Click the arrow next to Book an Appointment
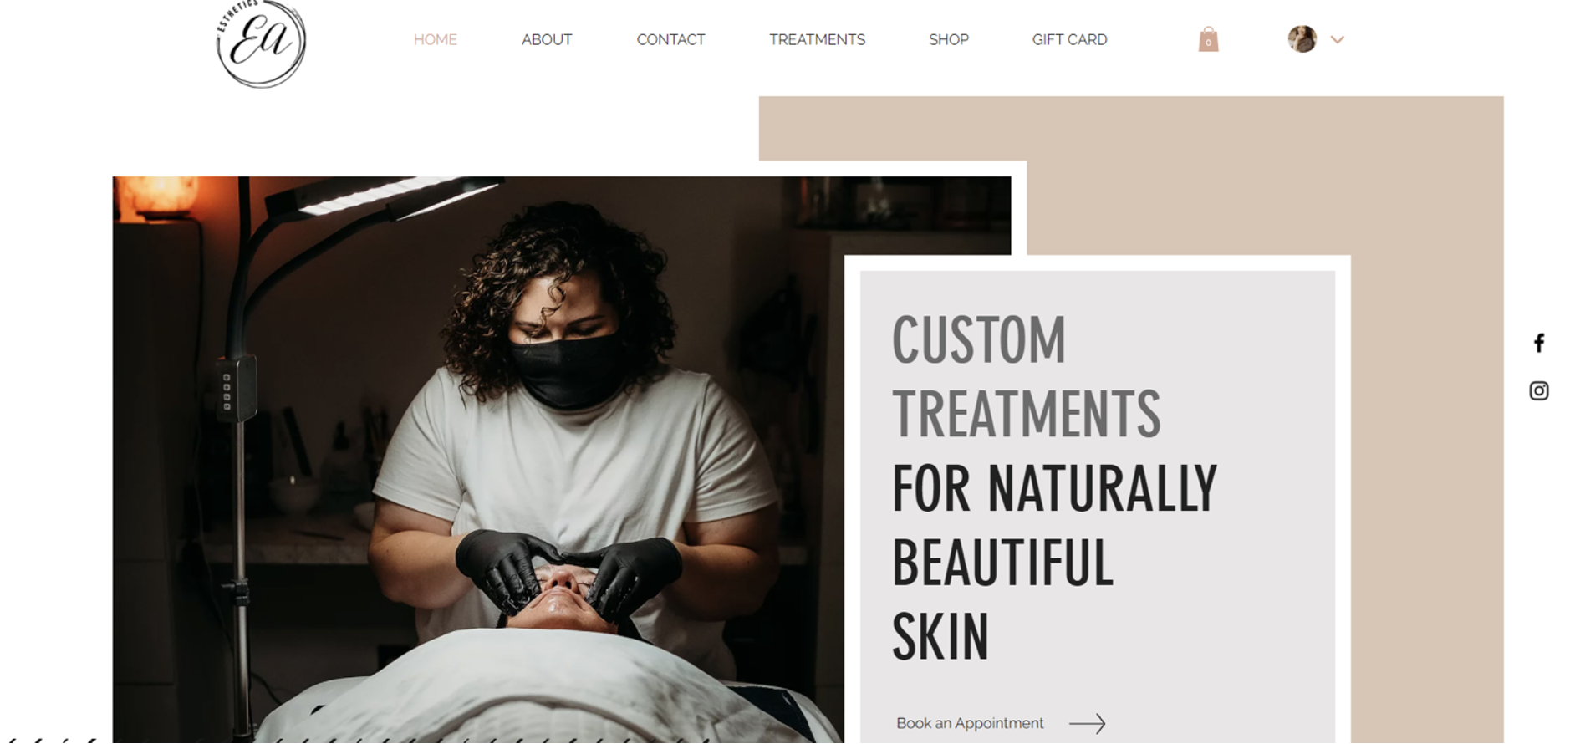Image resolution: width=1570 pixels, height=744 pixels. click(x=1087, y=723)
